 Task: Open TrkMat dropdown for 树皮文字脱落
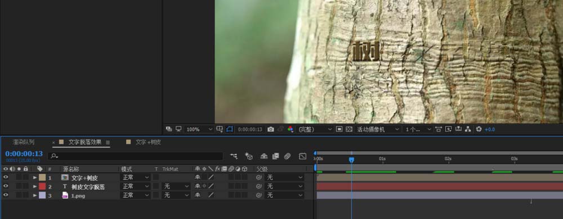coord(176,186)
